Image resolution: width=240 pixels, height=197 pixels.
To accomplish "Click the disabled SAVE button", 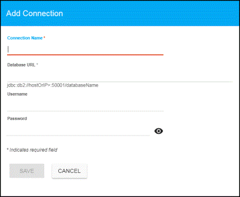I will point(27,171).
